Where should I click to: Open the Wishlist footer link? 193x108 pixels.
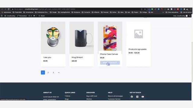(89, 99)
